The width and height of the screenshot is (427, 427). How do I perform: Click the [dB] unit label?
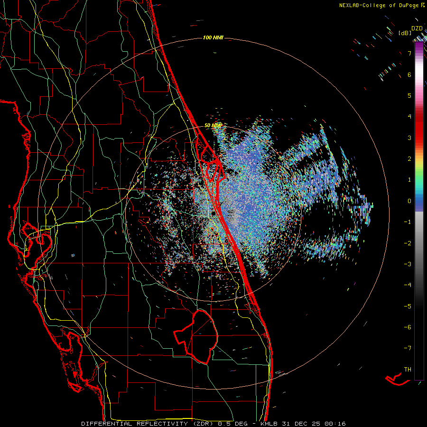click(405, 33)
